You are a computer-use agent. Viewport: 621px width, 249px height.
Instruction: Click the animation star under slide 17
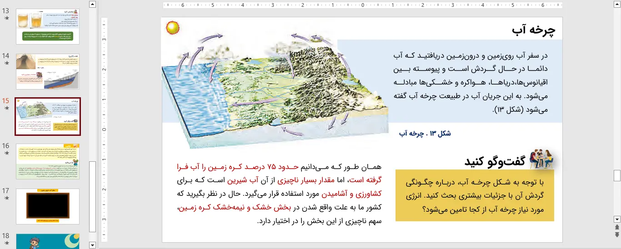tap(6, 198)
